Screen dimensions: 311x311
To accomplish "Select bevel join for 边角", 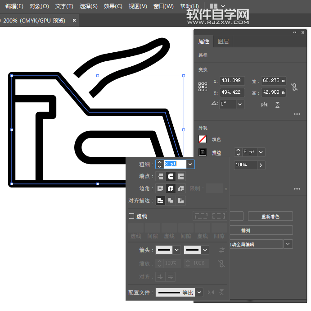I will tap(180, 188).
